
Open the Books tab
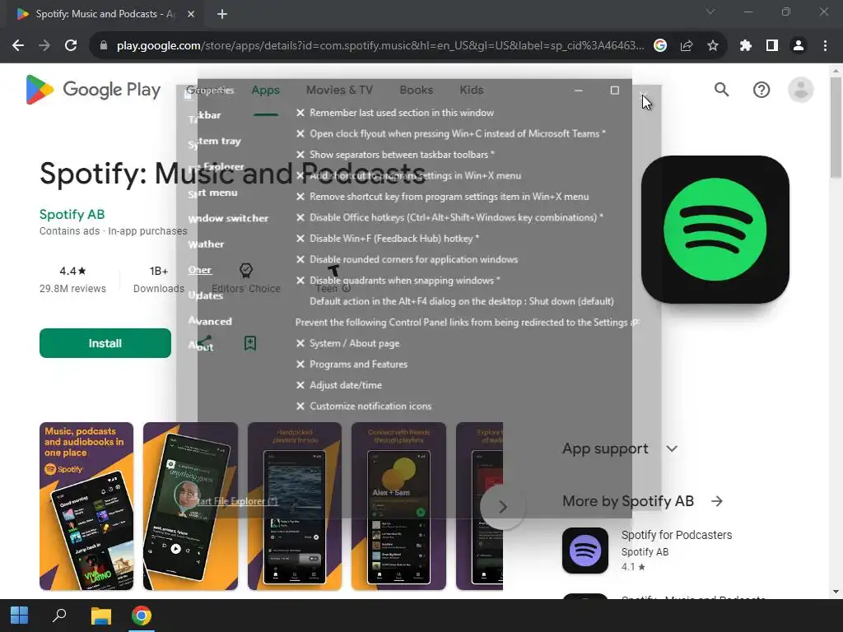click(416, 91)
